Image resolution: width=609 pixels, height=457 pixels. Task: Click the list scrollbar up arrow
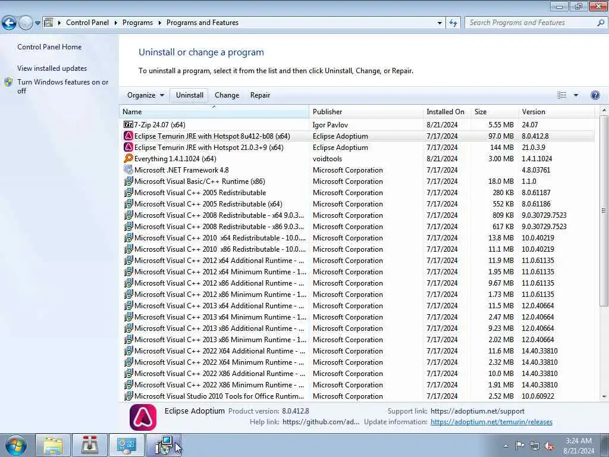coord(604,110)
